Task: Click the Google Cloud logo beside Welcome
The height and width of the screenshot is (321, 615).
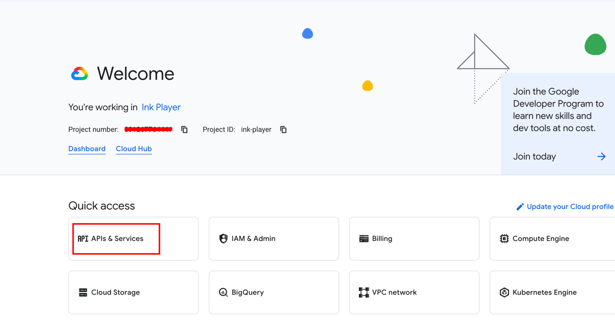Action: pyautogui.click(x=79, y=74)
